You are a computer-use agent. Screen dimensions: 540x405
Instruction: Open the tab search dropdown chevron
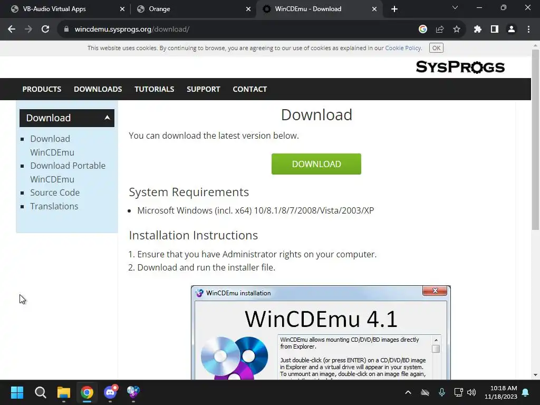click(x=455, y=7)
